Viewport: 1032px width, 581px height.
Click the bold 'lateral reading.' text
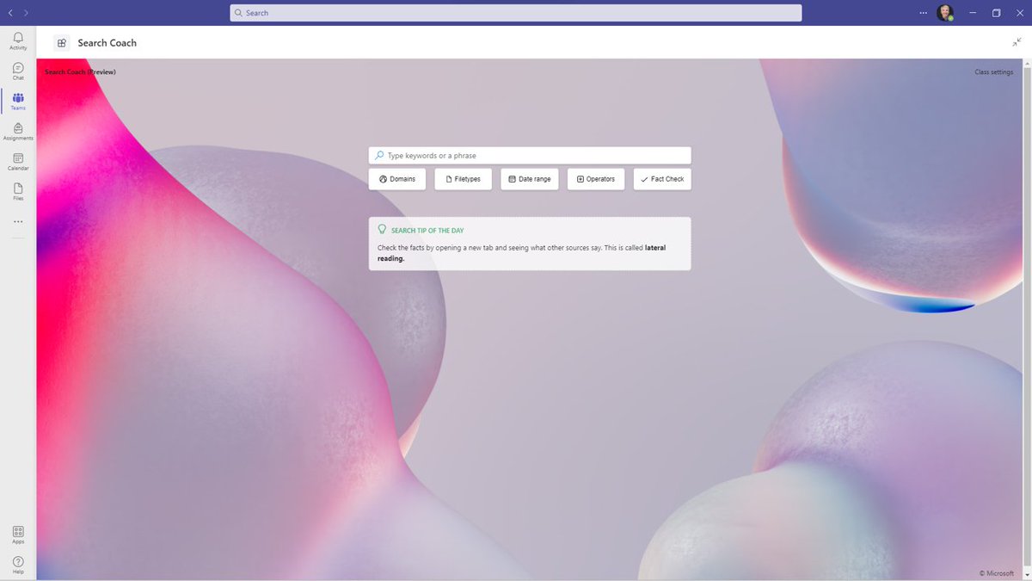point(521,253)
